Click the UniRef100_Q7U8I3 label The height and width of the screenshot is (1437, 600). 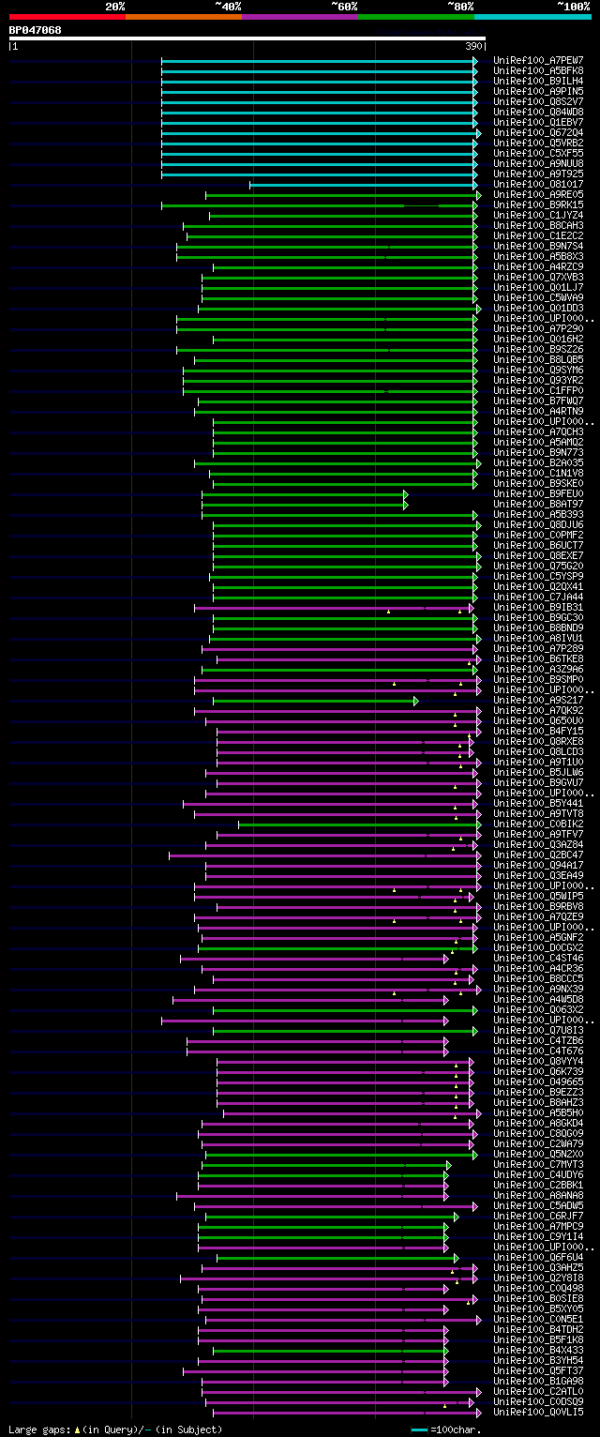[538, 1030]
